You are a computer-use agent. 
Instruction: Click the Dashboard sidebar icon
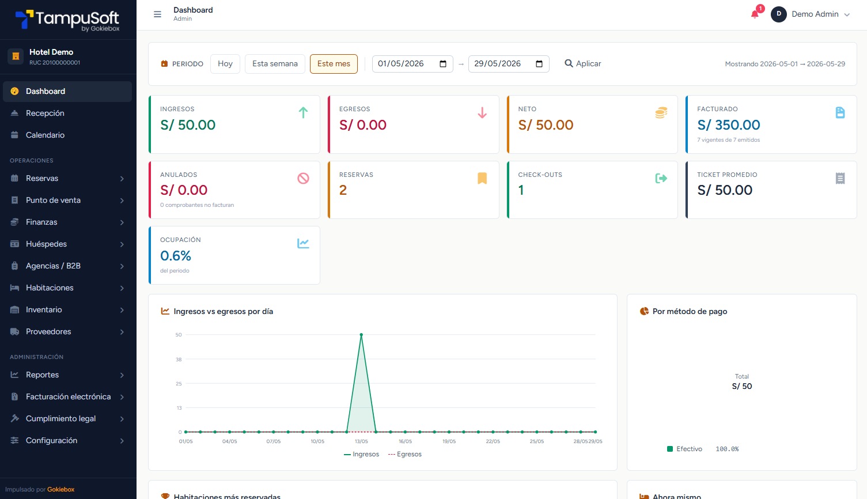(x=15, y=91)
